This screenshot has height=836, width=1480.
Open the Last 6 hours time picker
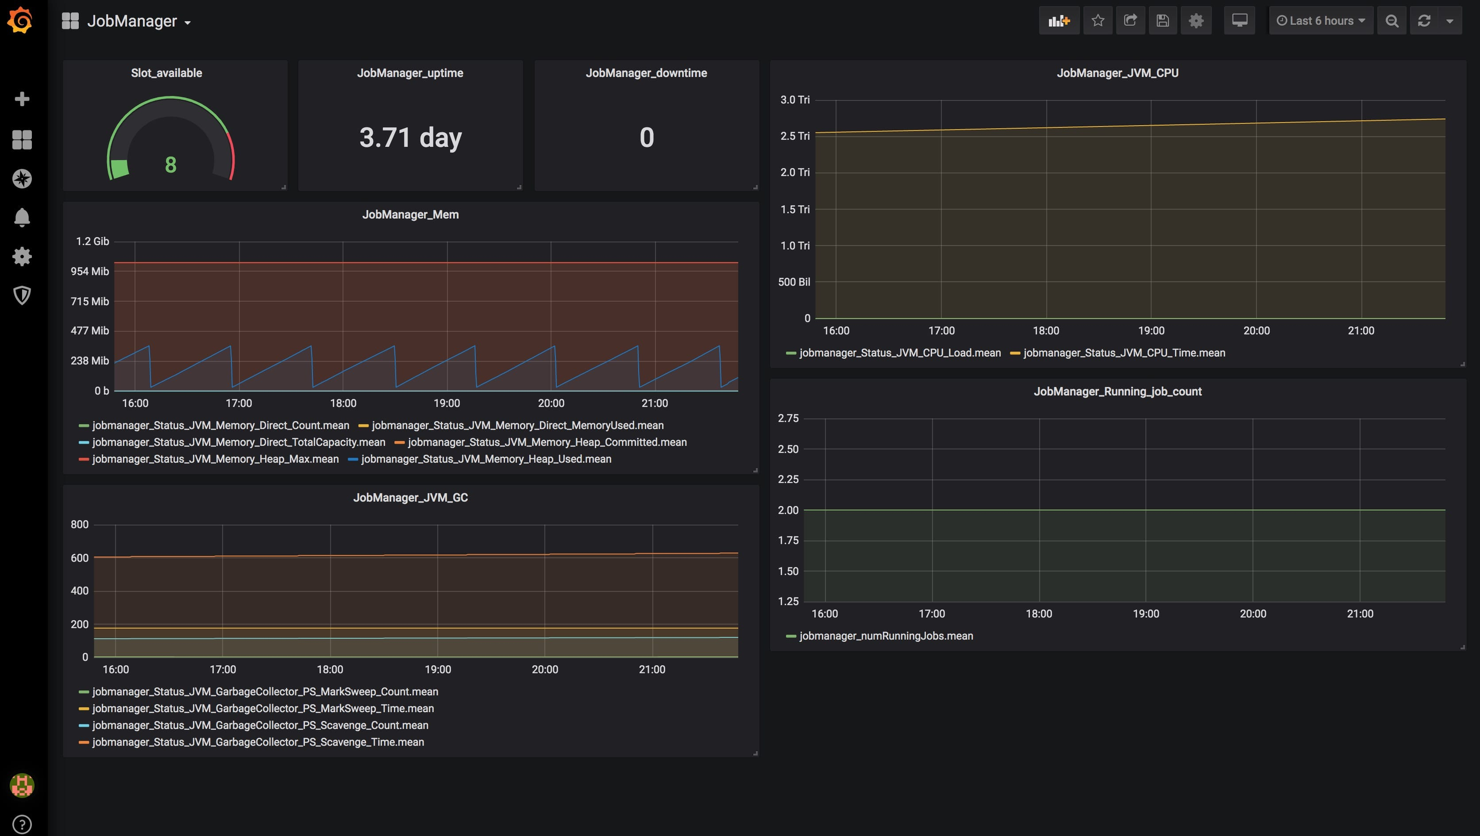pyautogui.click(x=1321, y=21)
